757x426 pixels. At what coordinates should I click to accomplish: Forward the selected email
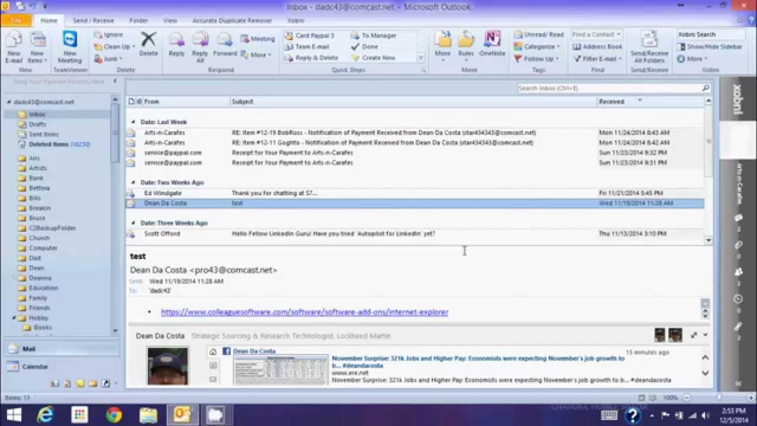pyautogui.click(x=225, y=44)
